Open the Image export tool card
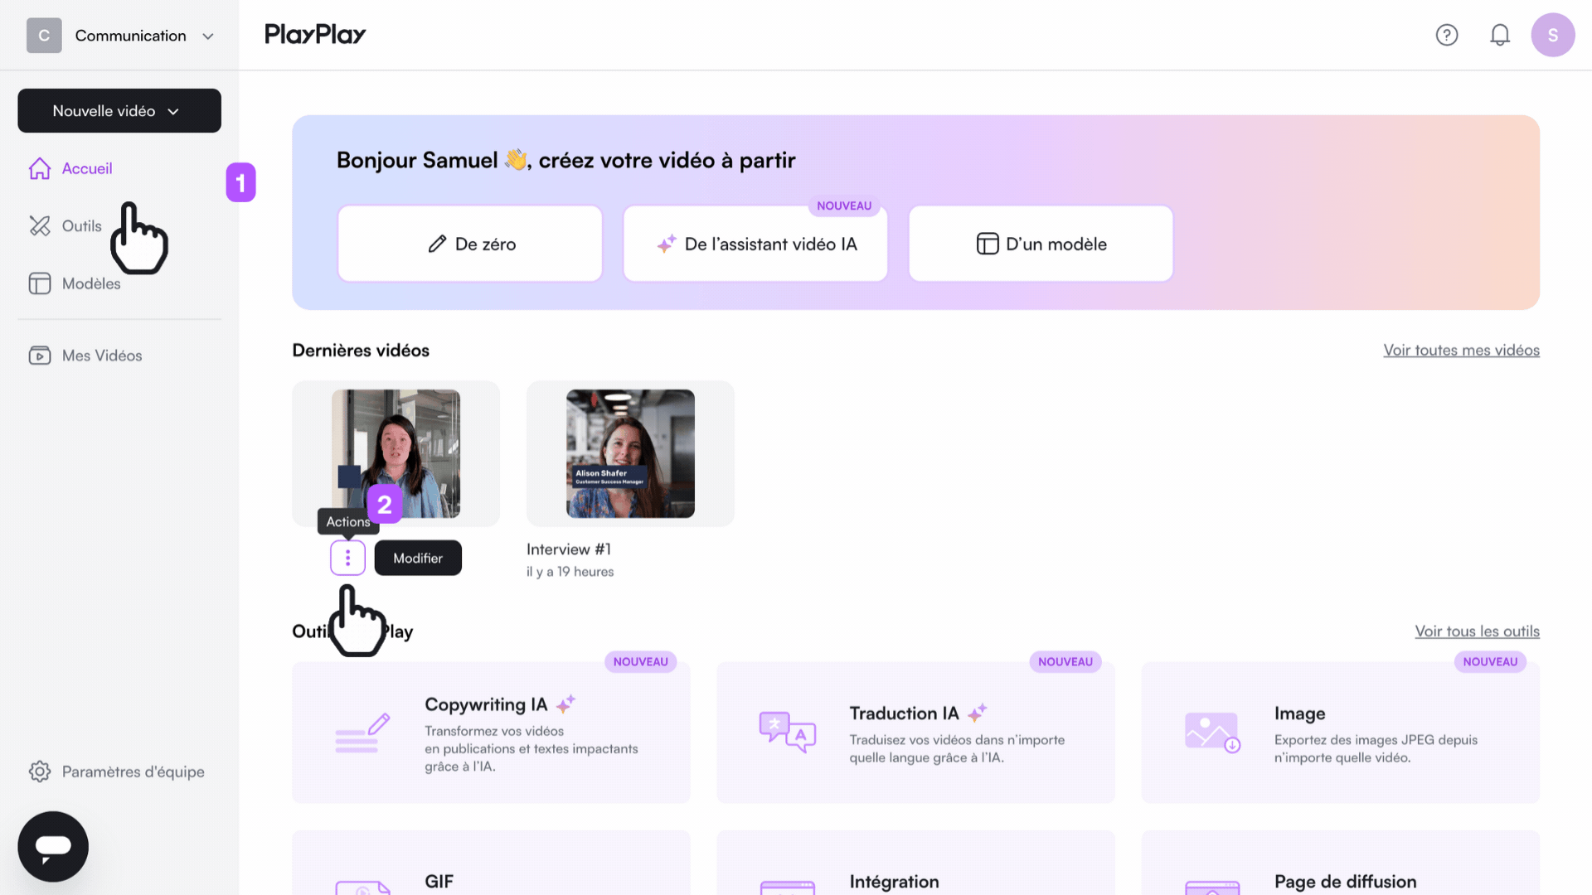This screenshot has height=895, width=1592. tap(1340, 732)
